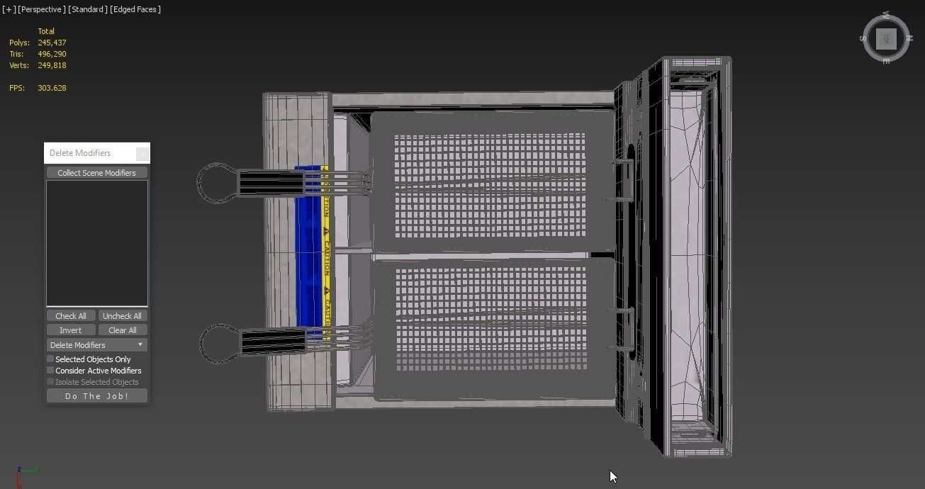Open the Delete Modifiers dropdown
This screenshot has height=489, width=925.
click(97, 345)
